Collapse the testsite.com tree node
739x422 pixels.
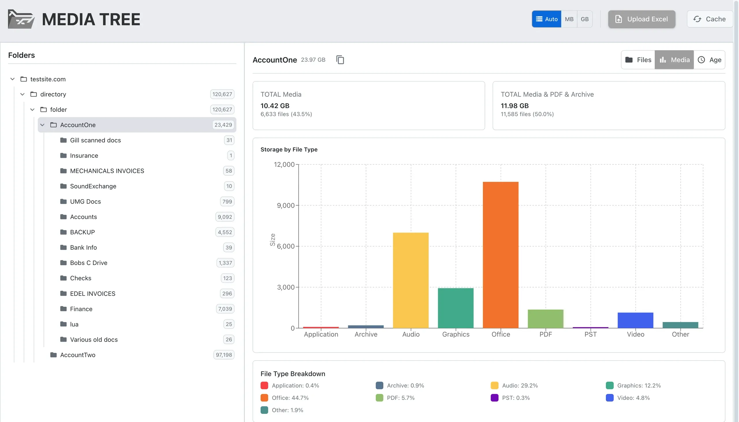(12, 79)
